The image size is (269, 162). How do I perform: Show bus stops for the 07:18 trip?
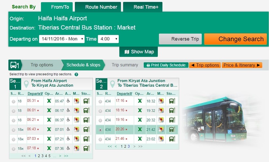pyautogui.click(x=87, y=148)
